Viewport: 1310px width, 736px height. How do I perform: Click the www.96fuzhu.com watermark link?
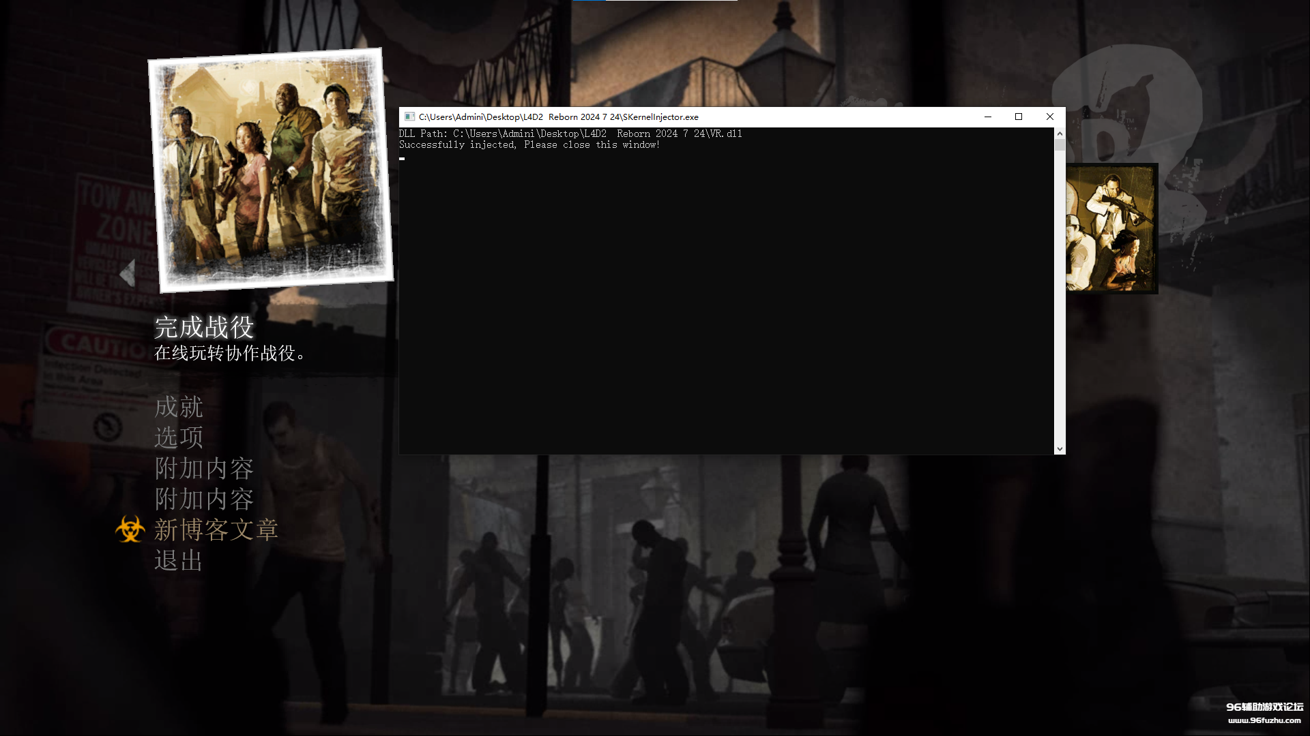point(1264,720)
